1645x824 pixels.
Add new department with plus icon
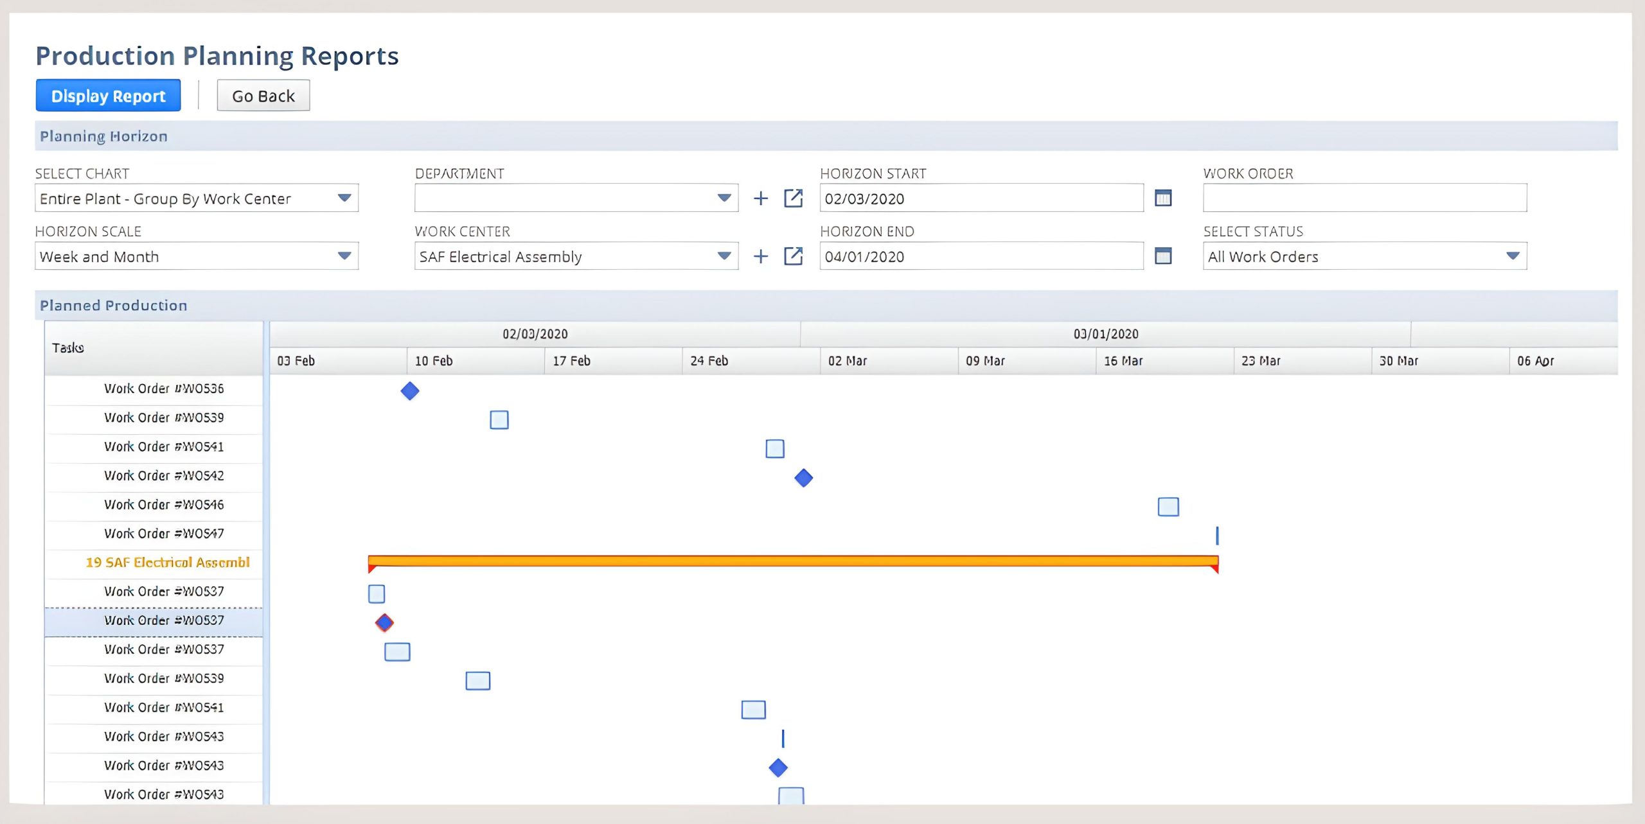pyautogui.click(x=761, y=198)
